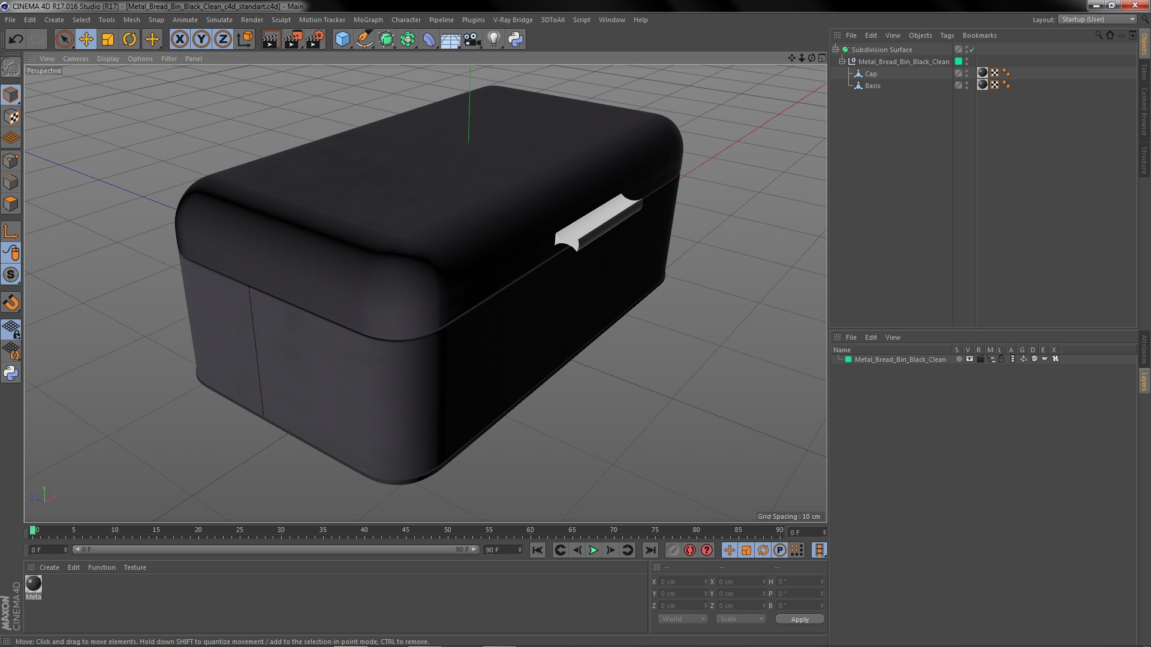The image size is (1151, 647).
Task: Switch to Points mode
Action: point(11,161)
